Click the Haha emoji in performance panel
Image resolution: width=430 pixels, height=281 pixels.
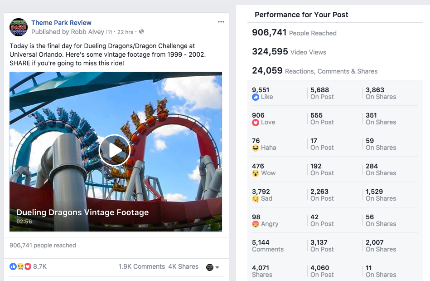(x=255, y=148)
